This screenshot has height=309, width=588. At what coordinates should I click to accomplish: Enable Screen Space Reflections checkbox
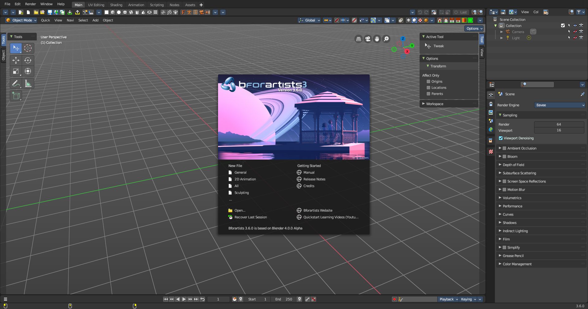click(x=504, y=181)
